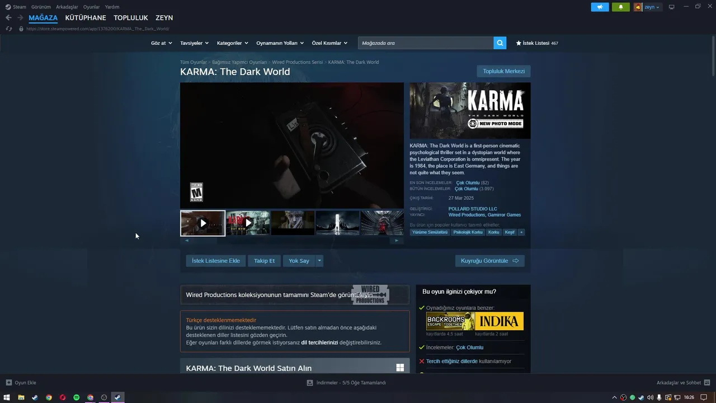The height and width of the screenshot is (403, 716).
Task: Click Kuyruğu Görüntüle button
Action: tap(490, 261)
